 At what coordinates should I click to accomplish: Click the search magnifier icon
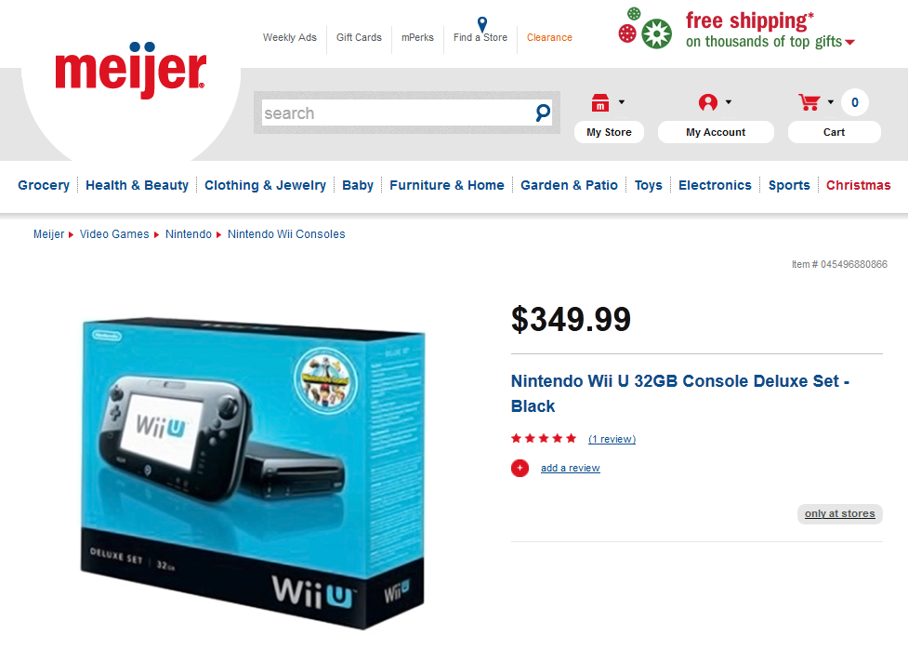[543, 113]
